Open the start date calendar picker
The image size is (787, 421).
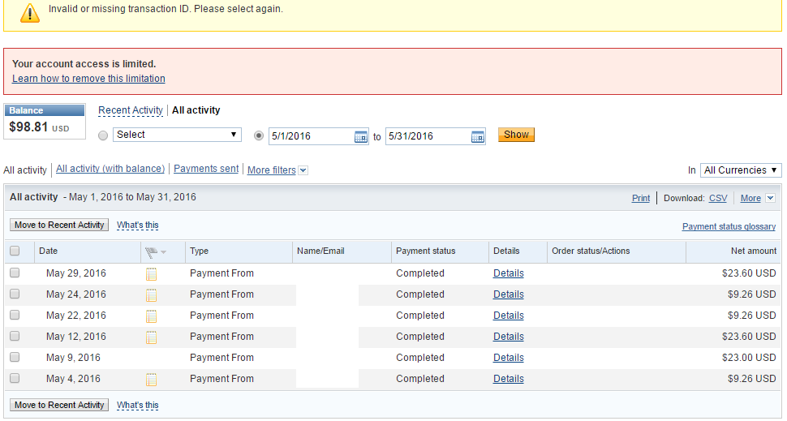[x=361, y=136]
